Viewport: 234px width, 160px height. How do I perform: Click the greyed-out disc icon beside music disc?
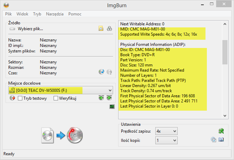coord(109,72)
